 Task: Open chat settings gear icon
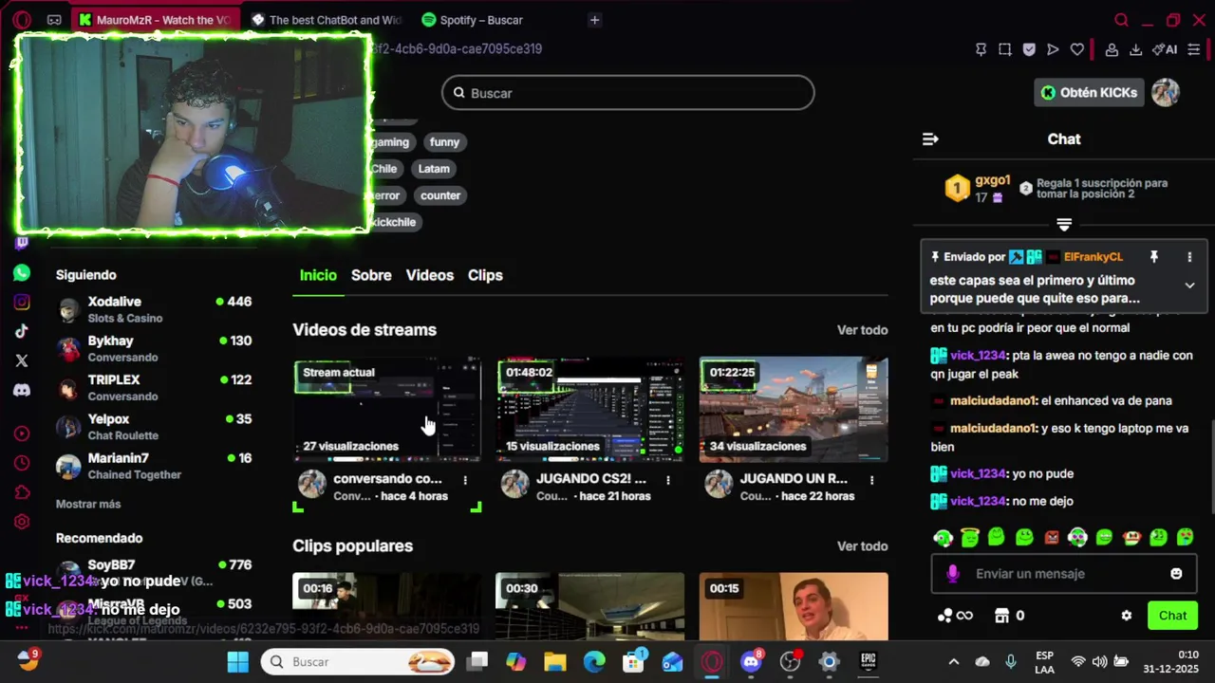click(1127, 616)
